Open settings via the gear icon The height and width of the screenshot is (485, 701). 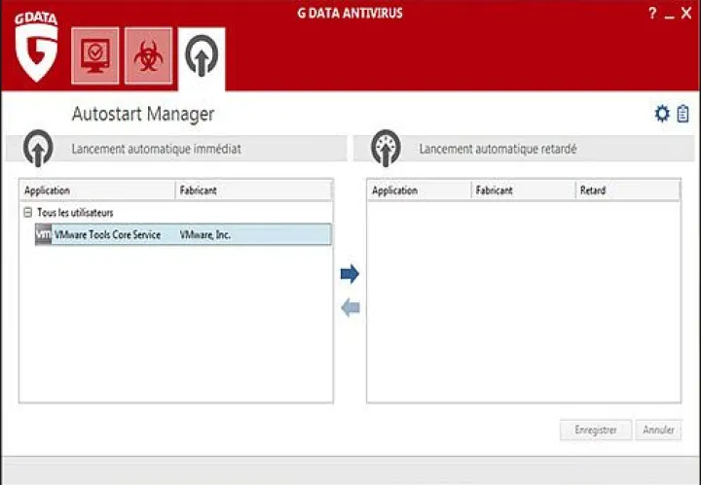pos(662,114)
